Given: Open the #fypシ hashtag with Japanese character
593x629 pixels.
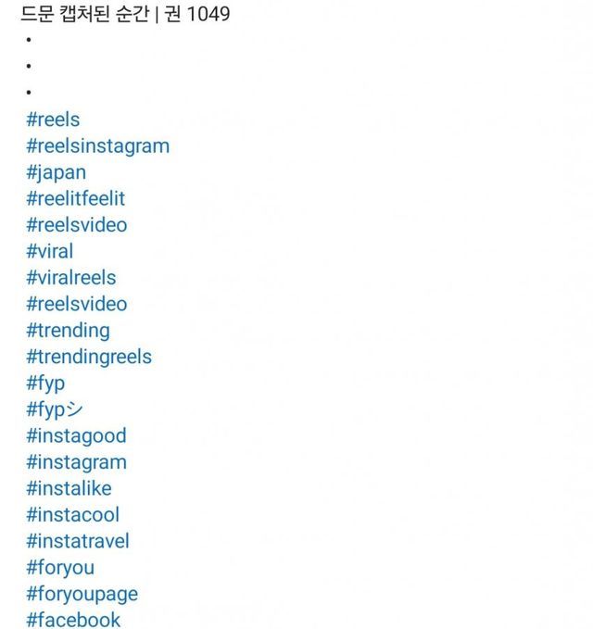Looking at the screenshot, I should pos(55,409).
